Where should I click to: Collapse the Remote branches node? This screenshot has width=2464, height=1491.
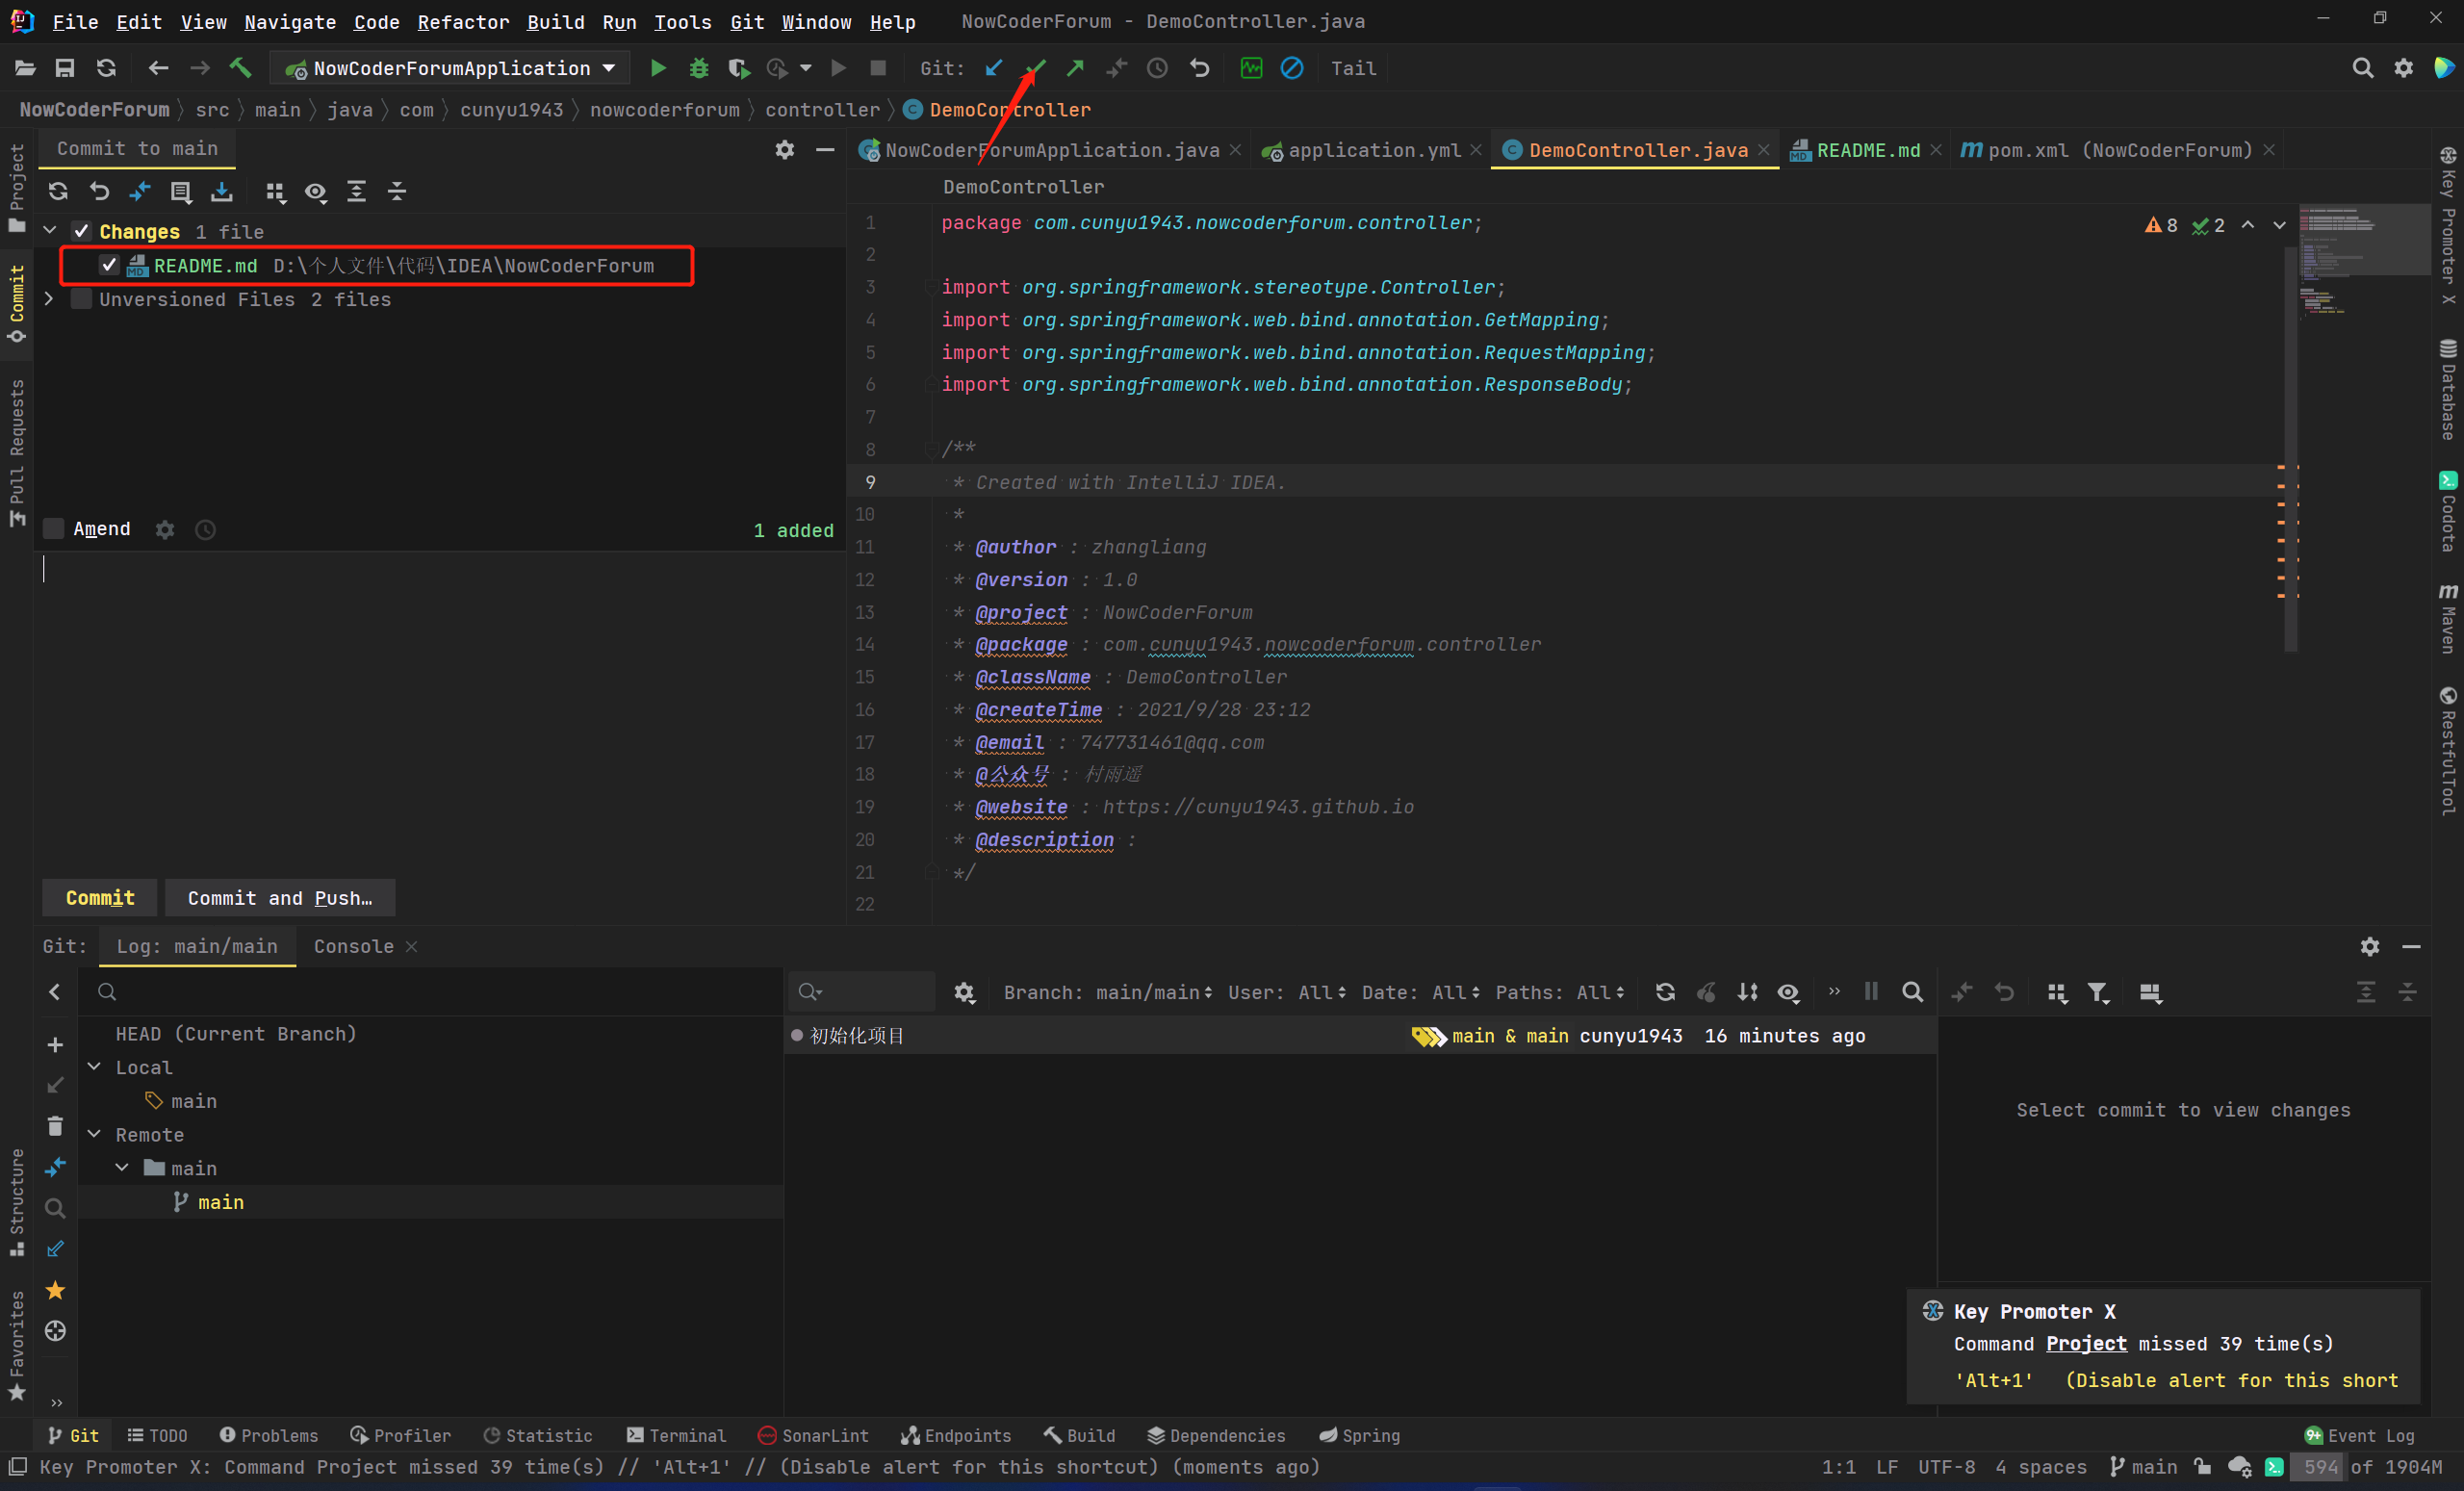point(94,1134)
